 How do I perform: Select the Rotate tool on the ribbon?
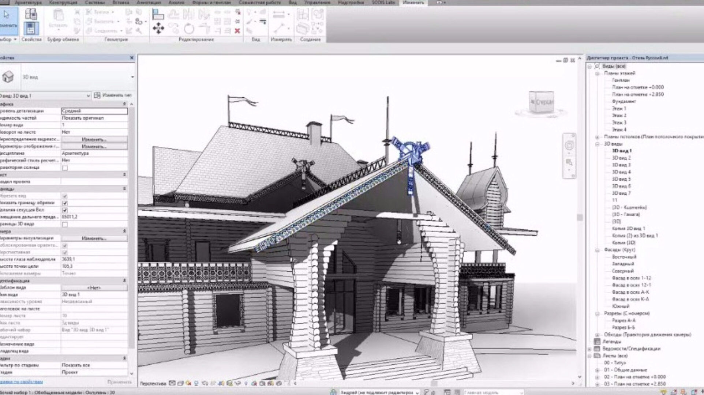point(189,29)
